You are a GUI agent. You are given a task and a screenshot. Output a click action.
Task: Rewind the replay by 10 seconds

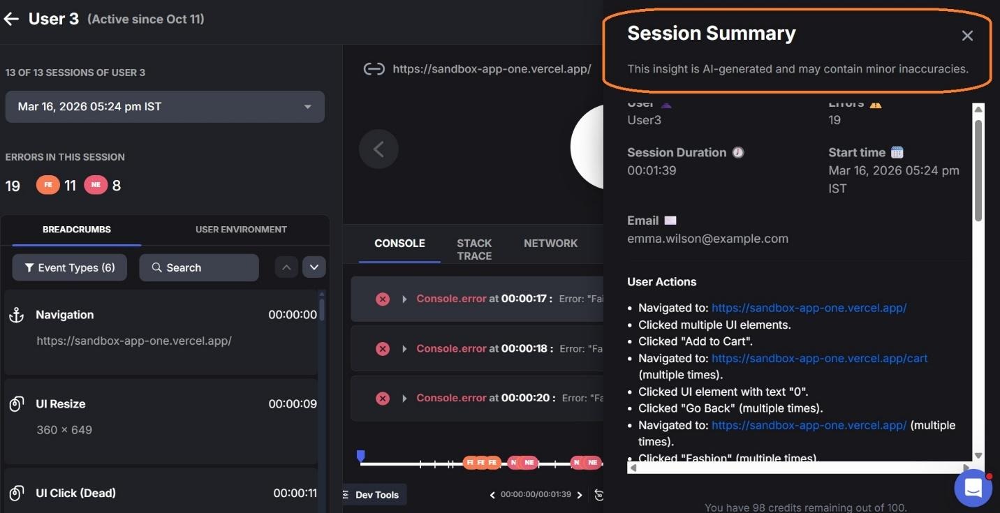pyautogui.click(x=598, y=495)
